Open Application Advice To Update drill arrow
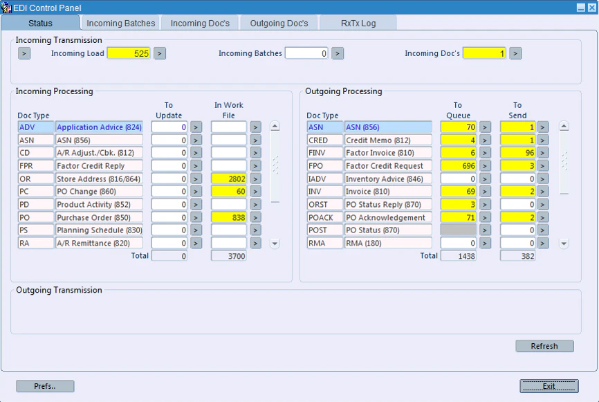599x402 pixels. pyautogui.click(x=195, y=127)
